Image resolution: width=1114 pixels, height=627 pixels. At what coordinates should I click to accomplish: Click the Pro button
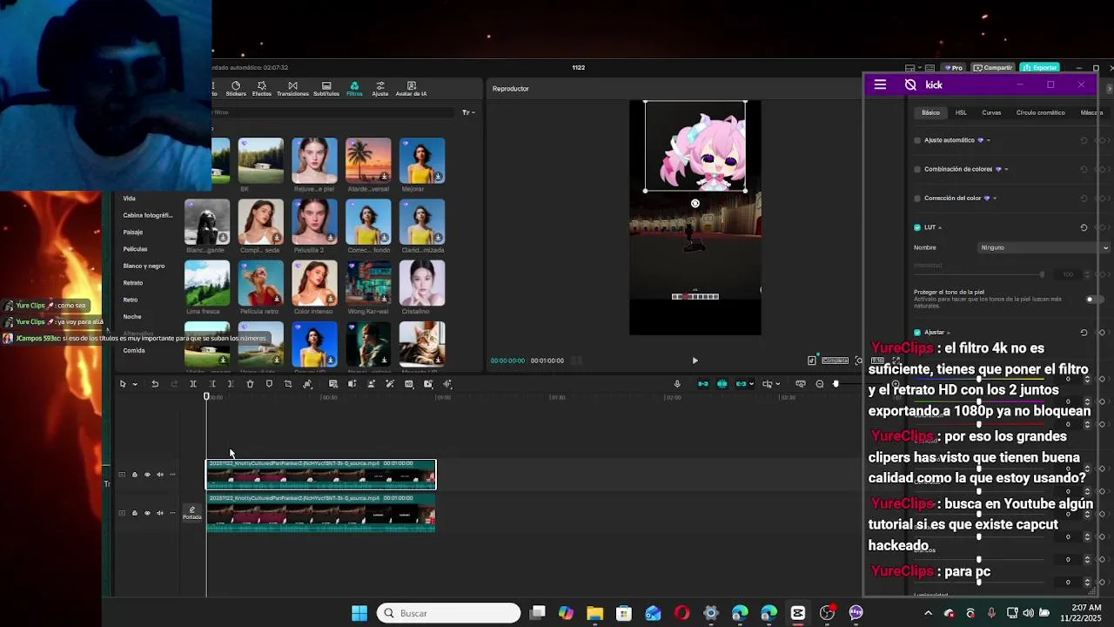[x=954, y=67]
